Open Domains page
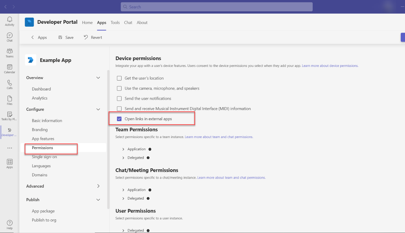Screen dimensions: 405x233 tap(40, 175)
